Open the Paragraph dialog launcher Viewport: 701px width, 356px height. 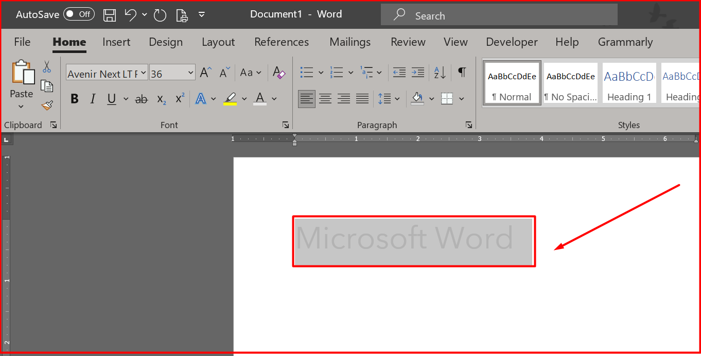click(x=469, y=125)
